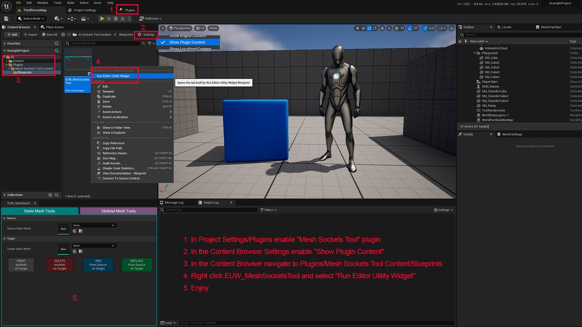This screenshot has width=582, height=327.
Task: Open grid snap value 10 dropdown
Action: [402, 28]
